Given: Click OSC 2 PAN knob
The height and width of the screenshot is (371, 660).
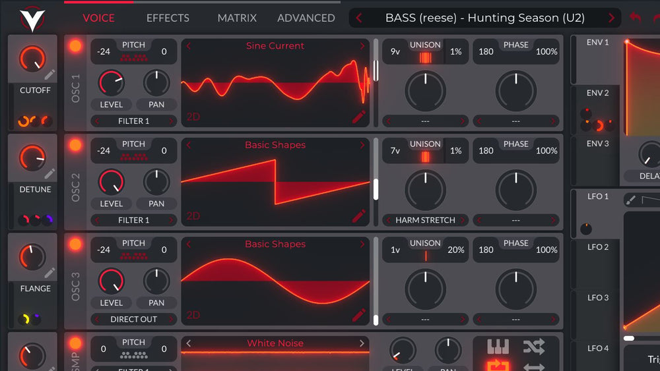Looking at the screenshot, I should pyautogui.click(x=156, y=182).
